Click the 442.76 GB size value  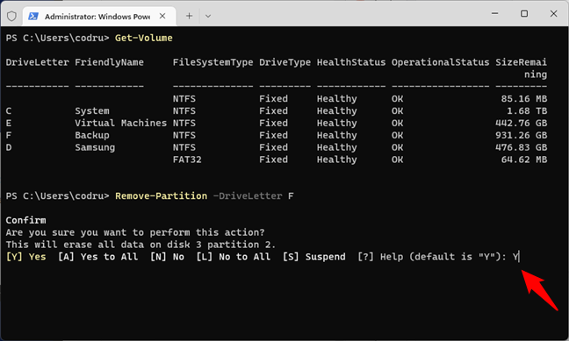point(521,124)
